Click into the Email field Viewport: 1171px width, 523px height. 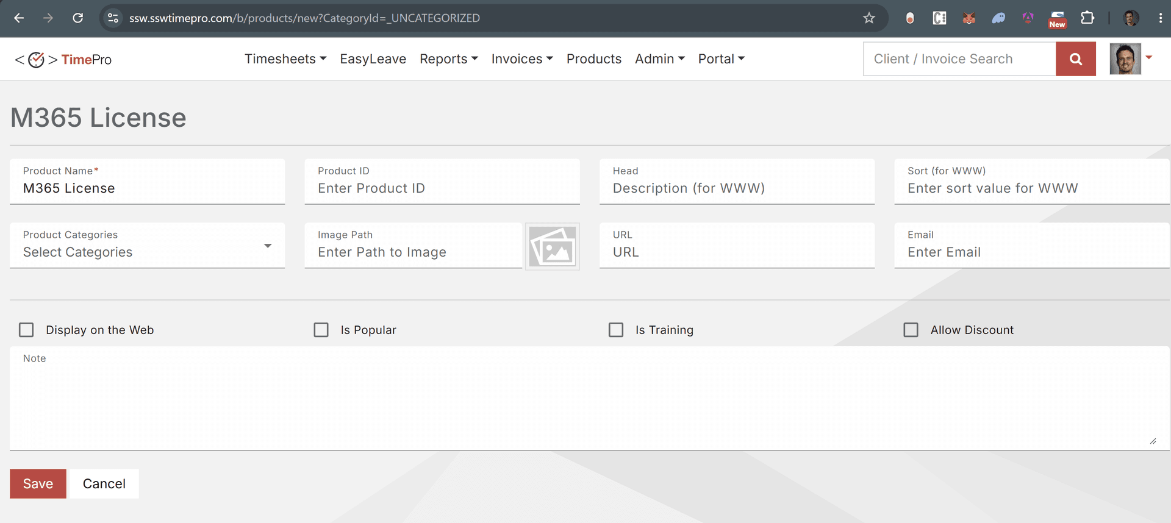click(x=1032, y=245)
